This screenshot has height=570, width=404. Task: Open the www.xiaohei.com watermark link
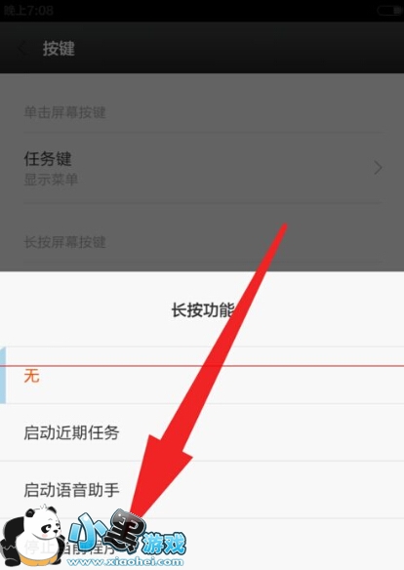[125, 561]
